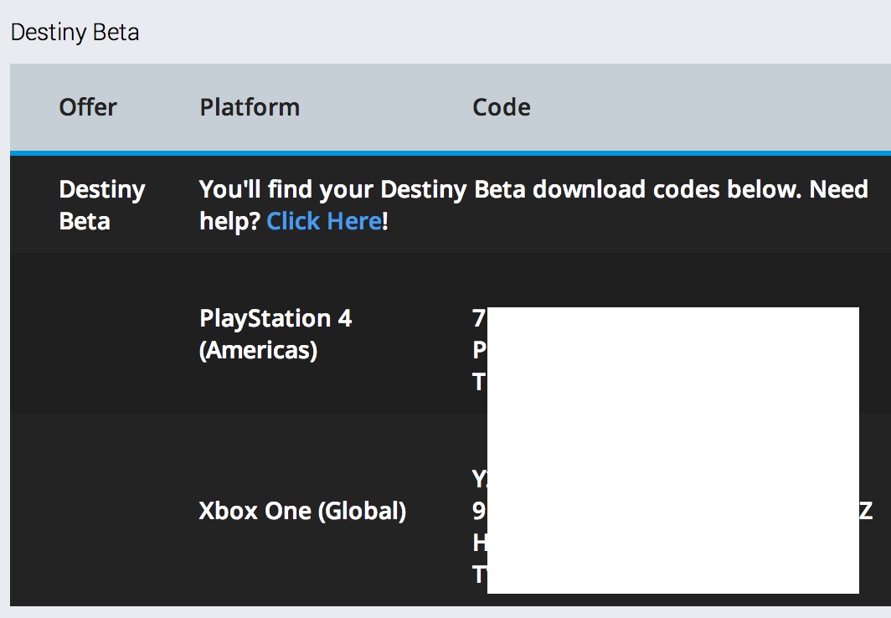
Task: Open the Click Here help link
Action: coord(324,221)
